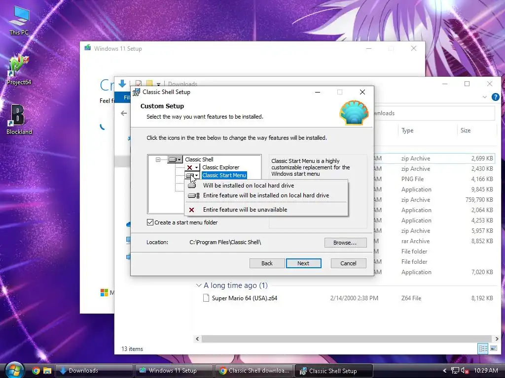
Task: Toggle 'Create a start menu folder' checkbox
Action: click(x=150, y=222)
